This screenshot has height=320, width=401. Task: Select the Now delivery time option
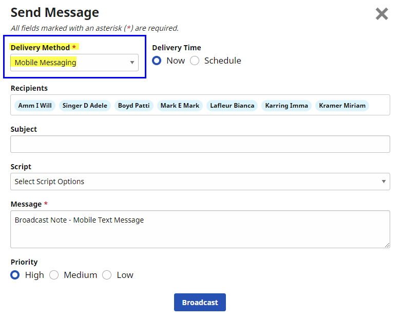tap(157, 61)
